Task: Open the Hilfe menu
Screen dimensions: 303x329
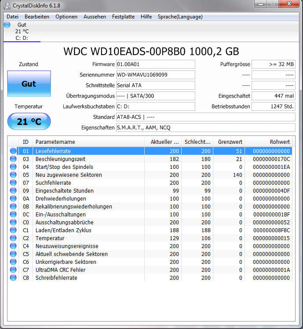Action: click(146, 17)
